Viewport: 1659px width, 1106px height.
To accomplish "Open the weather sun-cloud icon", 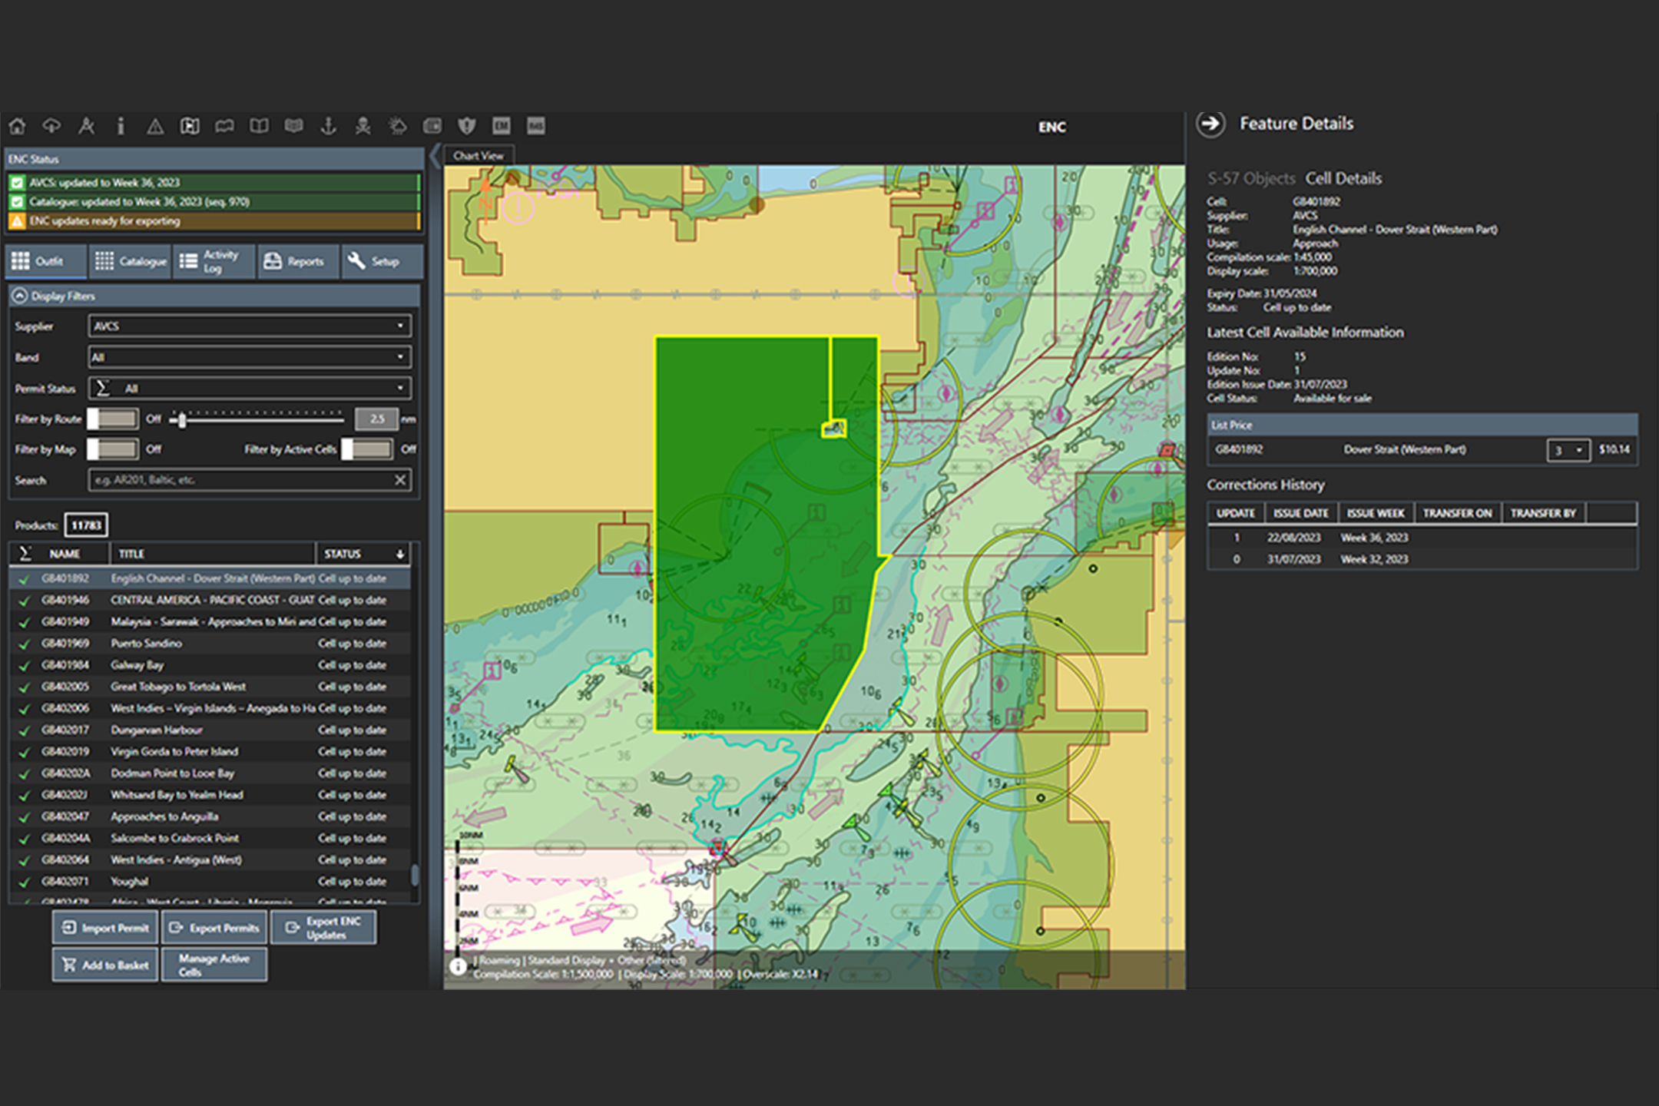I will (x=397, y=126).
